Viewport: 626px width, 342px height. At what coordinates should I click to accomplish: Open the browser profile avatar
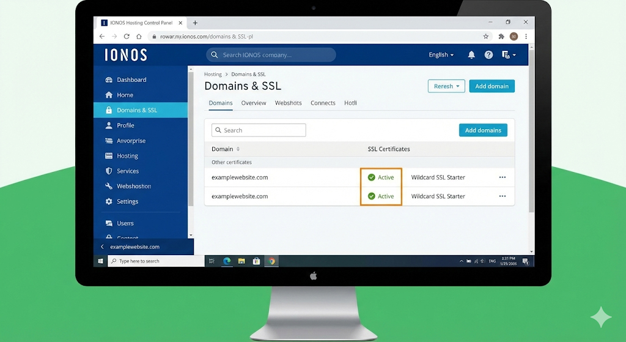514,36
